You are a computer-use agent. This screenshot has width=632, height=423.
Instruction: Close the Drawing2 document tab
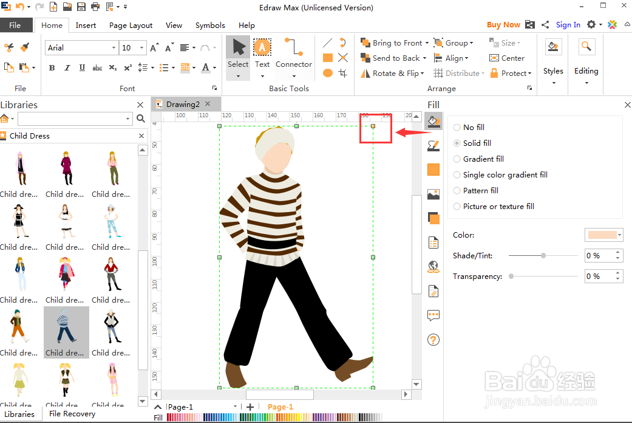(x=208, y=104)
